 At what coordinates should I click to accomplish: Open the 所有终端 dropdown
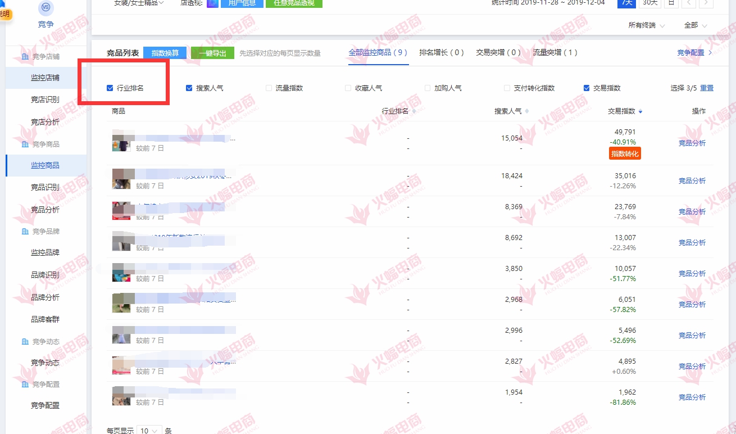pos(647,25)
